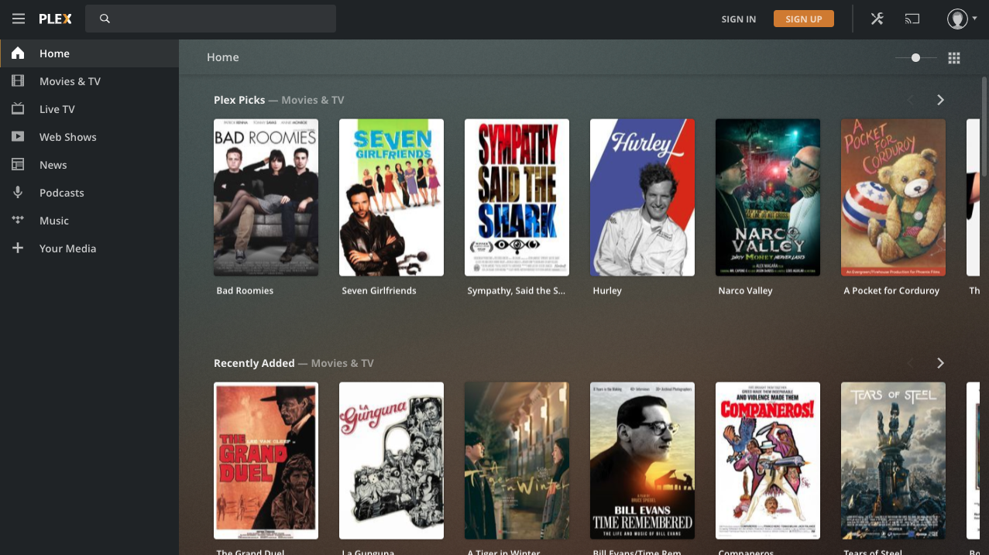The image size is (989, 555).
Task: Open the La Gunguna poster
Action: tap(391, 461)
